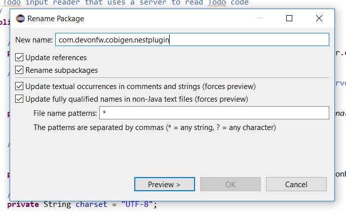346x215 pixels.
Task: Click the patterns separated by commas hint
Action: (155, 127)
